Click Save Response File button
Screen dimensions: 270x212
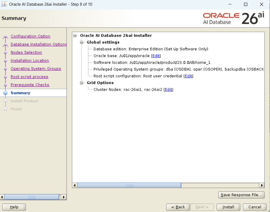[241, 195]
